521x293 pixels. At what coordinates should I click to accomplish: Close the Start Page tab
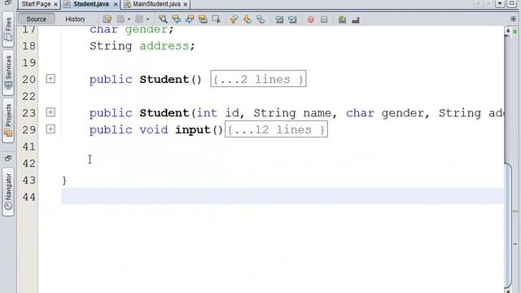pos(56,4)
